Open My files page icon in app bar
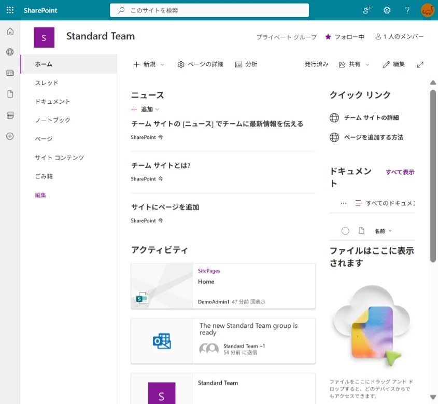This screenshot has width=438, height=404. (10, 94)
